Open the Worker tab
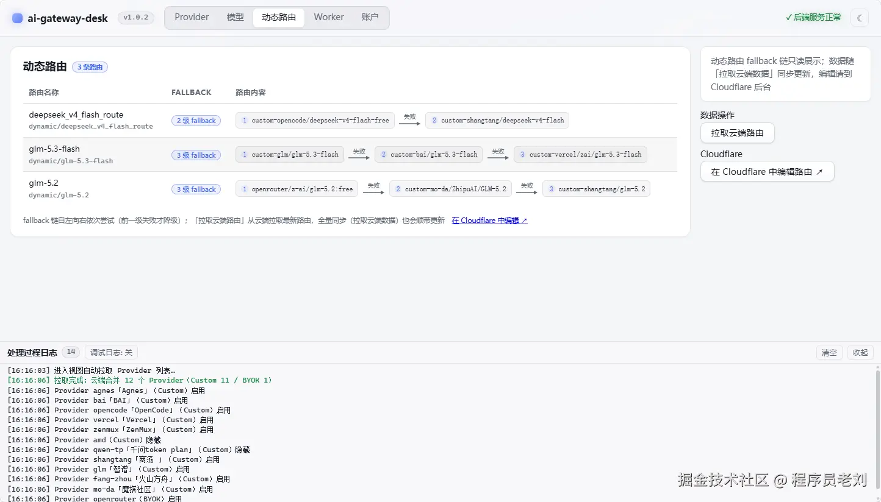This screenshot has height=502, width=881. [329, 17]
